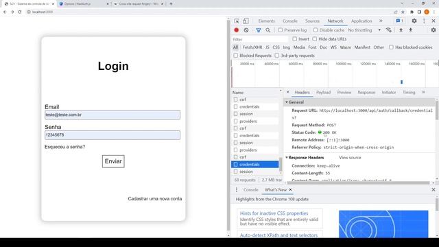Show more request detail tabs chevron
The height and width of the screenshot is (247, 439).
[423, 92]
